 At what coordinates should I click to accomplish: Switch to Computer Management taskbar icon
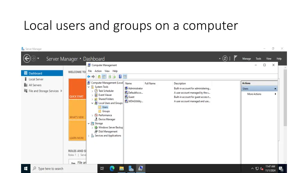141,168
